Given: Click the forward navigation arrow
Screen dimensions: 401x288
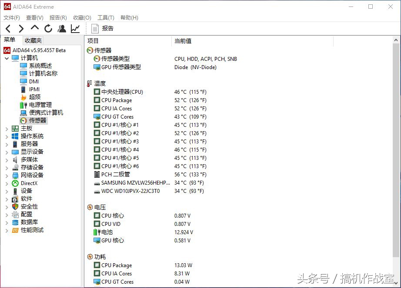Looking at the screenshot, I should coord(21,29).
